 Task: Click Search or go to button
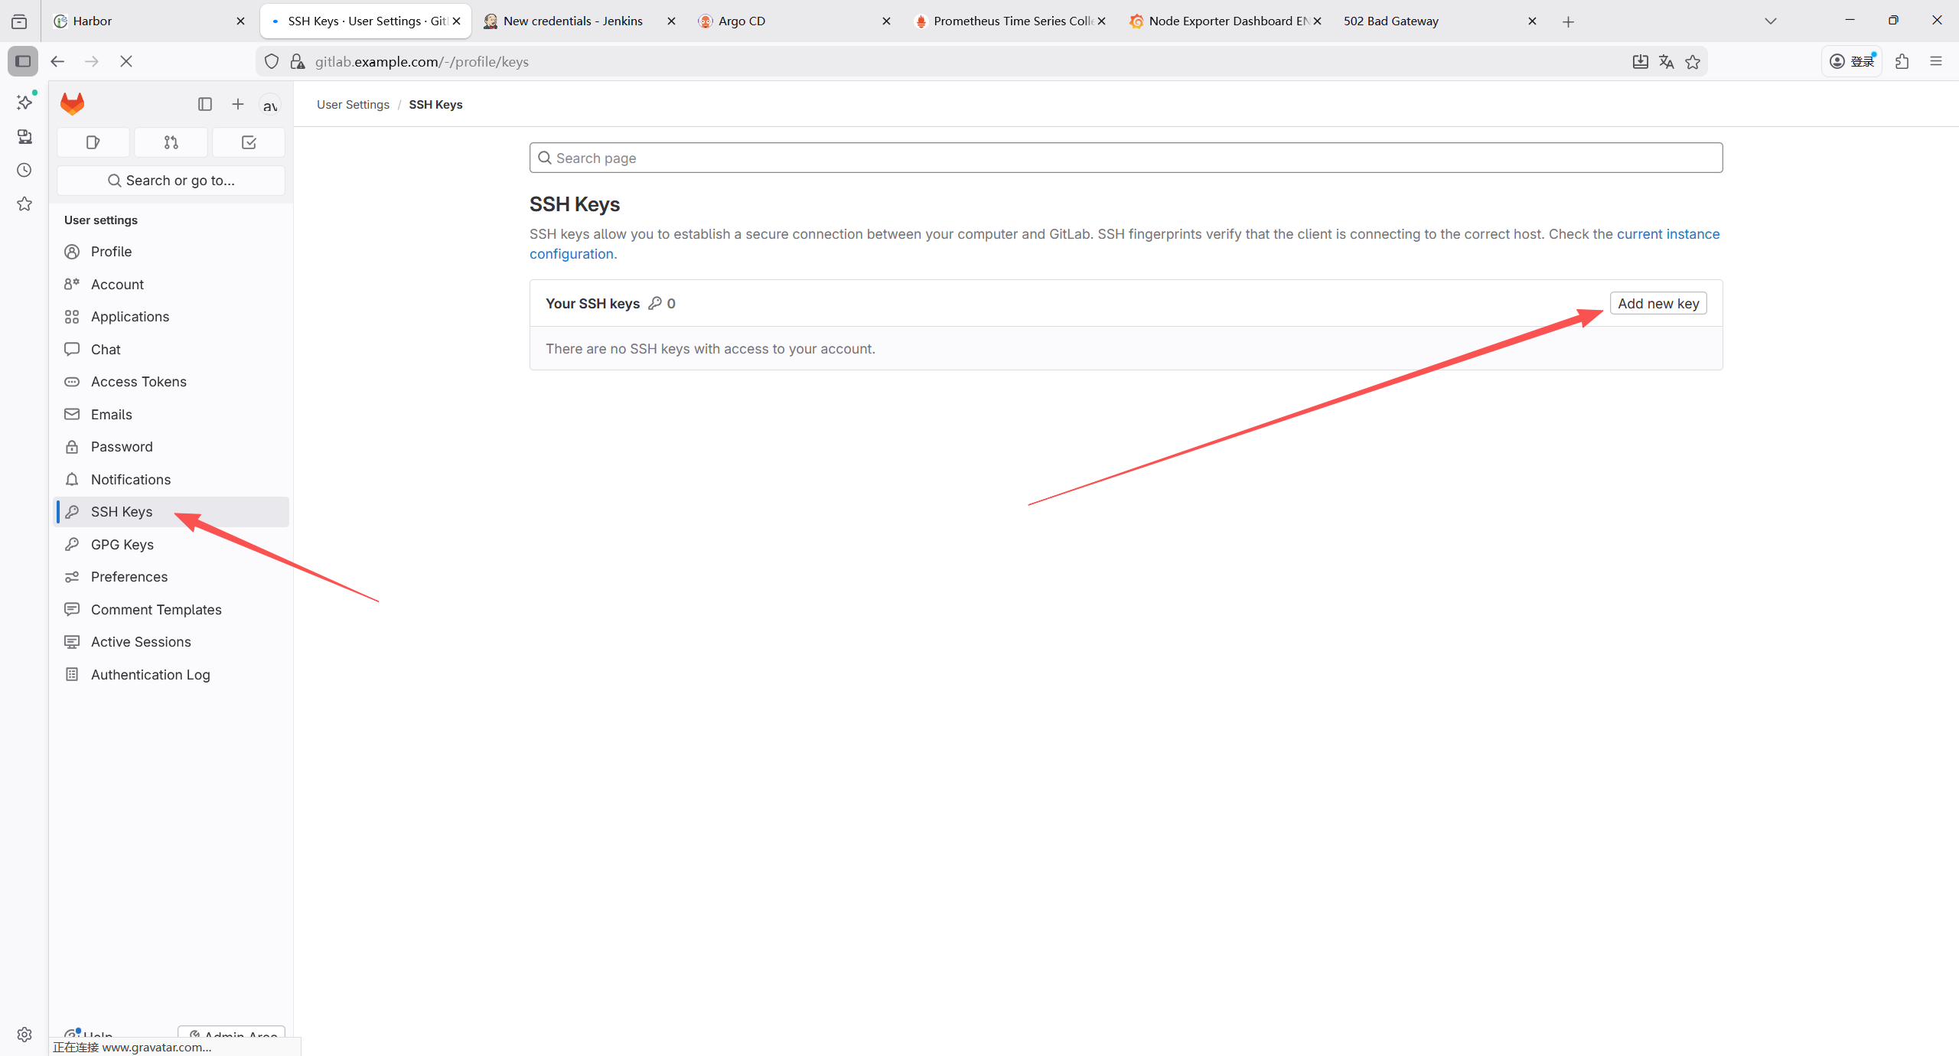tap(171, 181)
